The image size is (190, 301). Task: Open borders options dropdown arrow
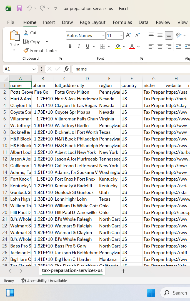pos(109,47)
